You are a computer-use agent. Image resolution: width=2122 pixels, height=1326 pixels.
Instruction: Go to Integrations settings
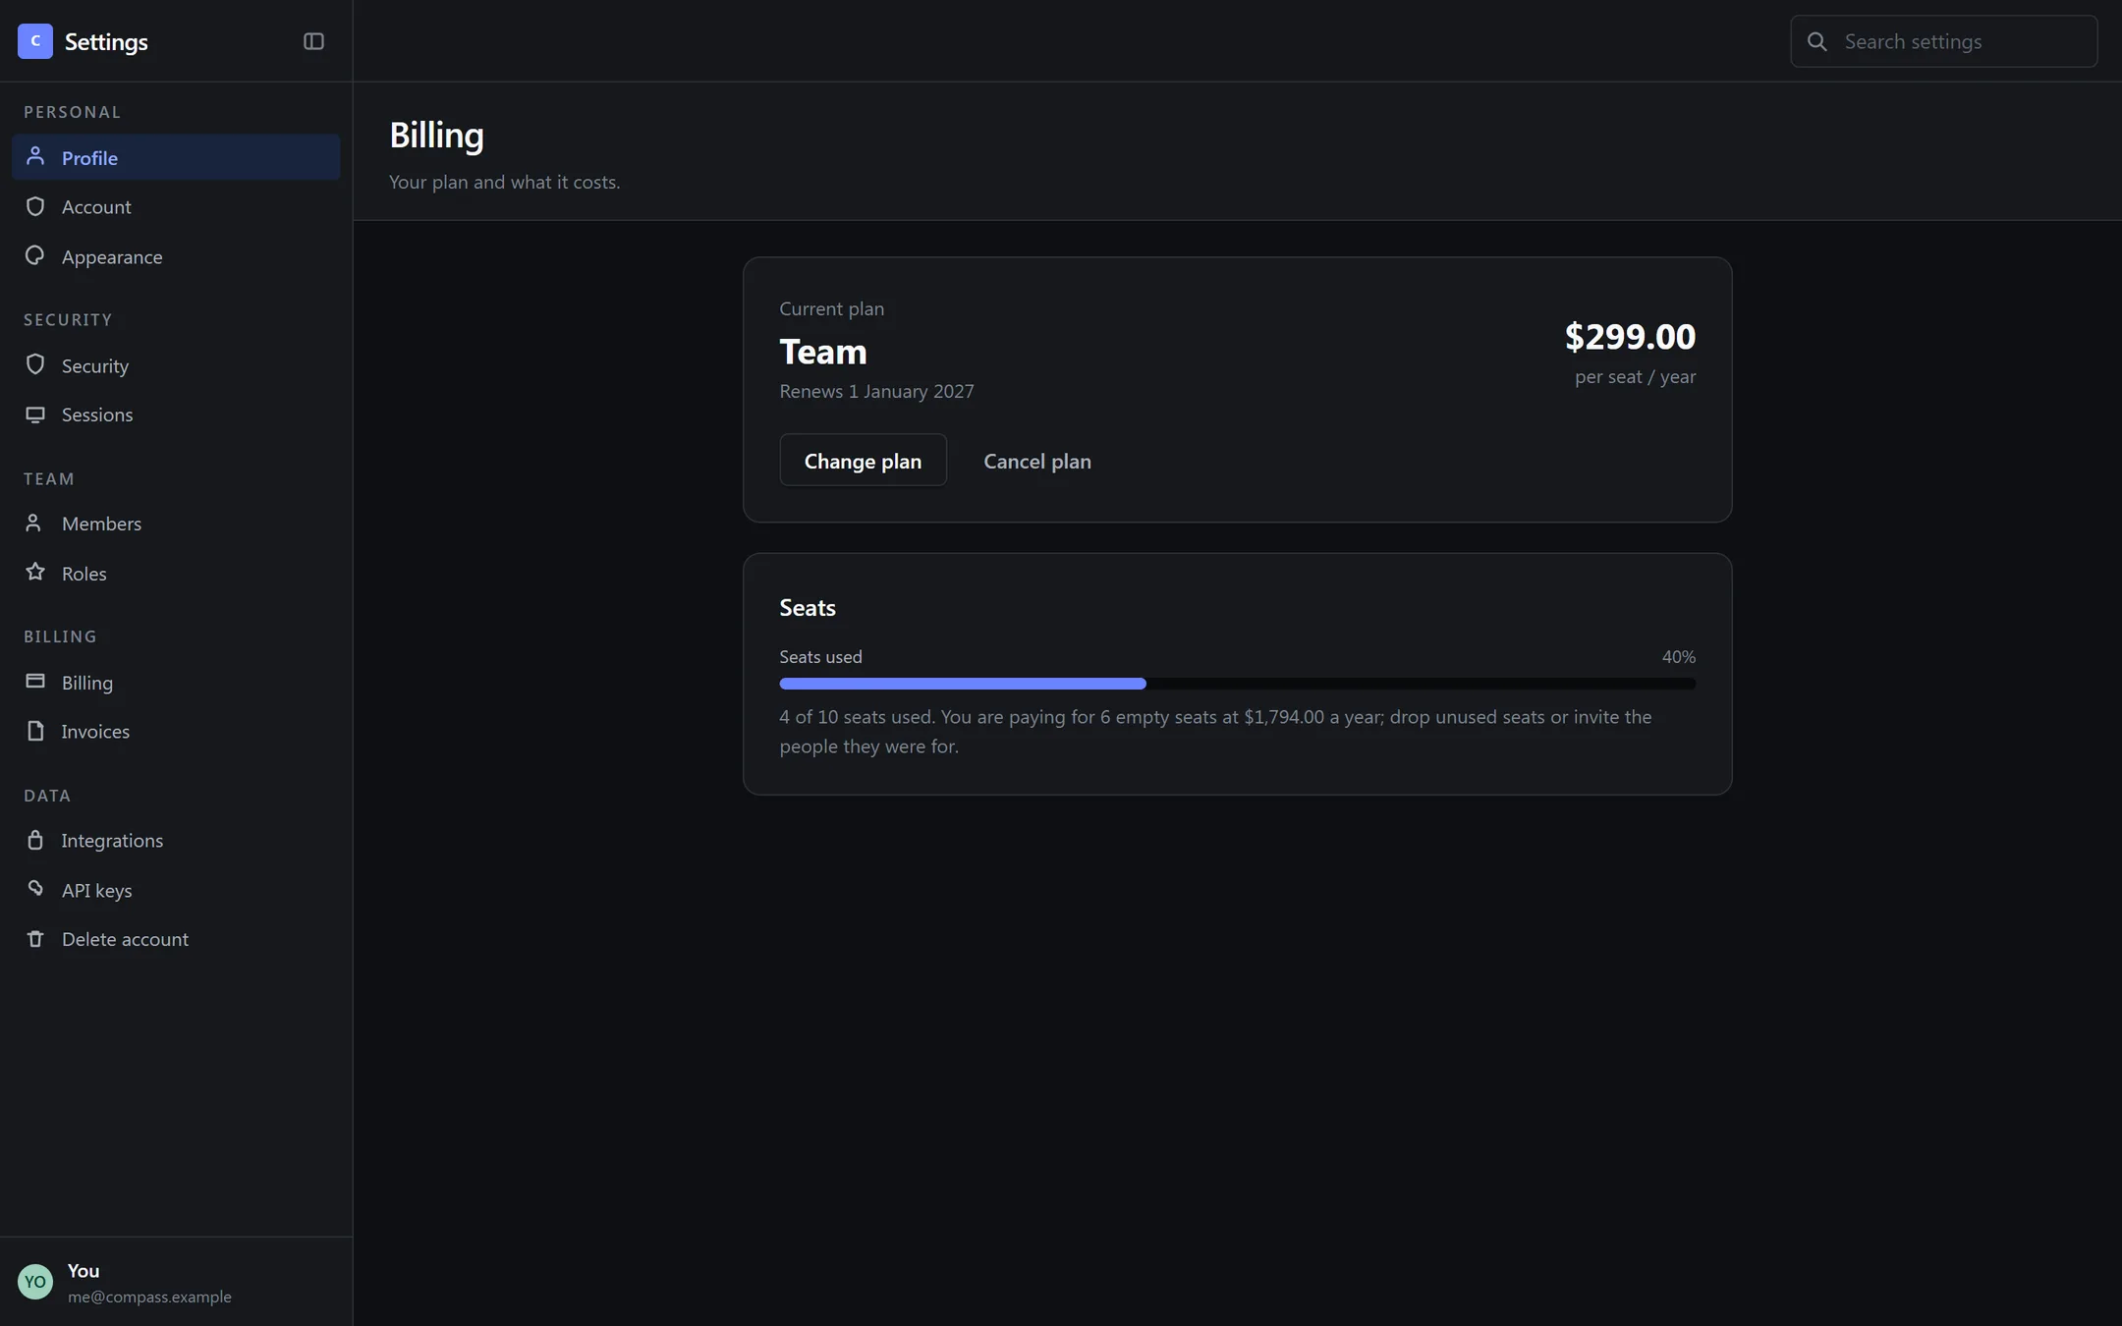176,840
